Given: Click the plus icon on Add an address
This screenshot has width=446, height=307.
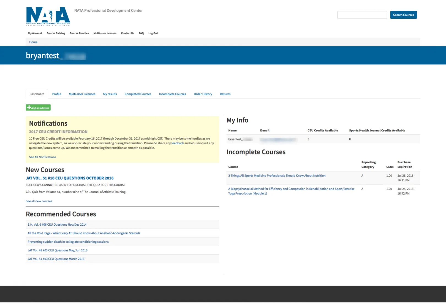Looking at the screenshot, I should 29,107.
